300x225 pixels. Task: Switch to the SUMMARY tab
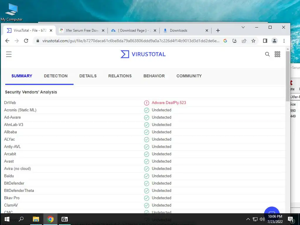(x=22, y=76)
